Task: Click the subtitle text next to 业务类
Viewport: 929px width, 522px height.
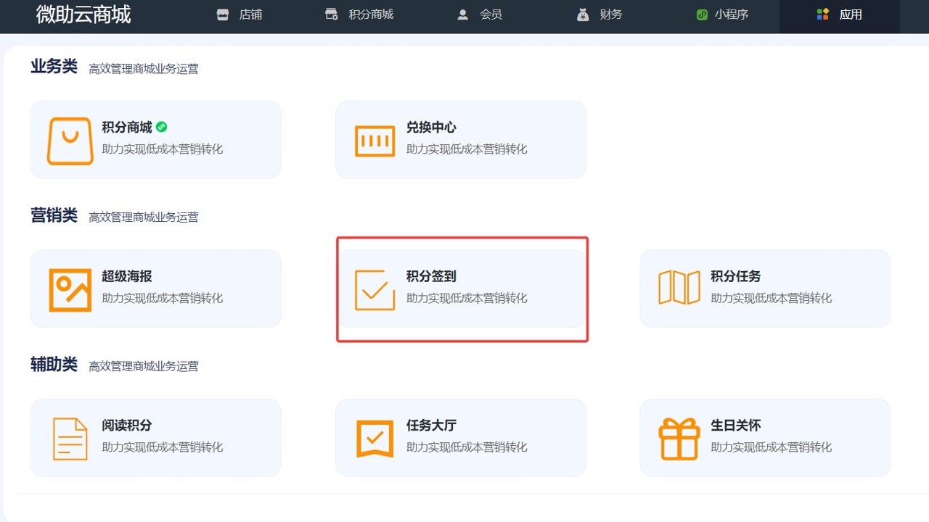Action: click(x=144, y=69)
